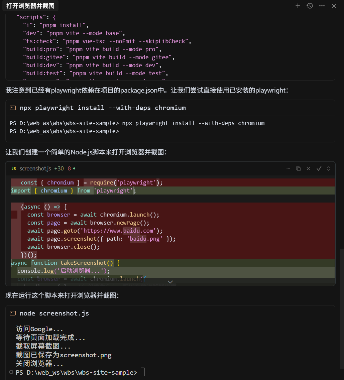Start a new chat with the plus icon
This screenshot has width=344, height=380.
click(298, 6)
